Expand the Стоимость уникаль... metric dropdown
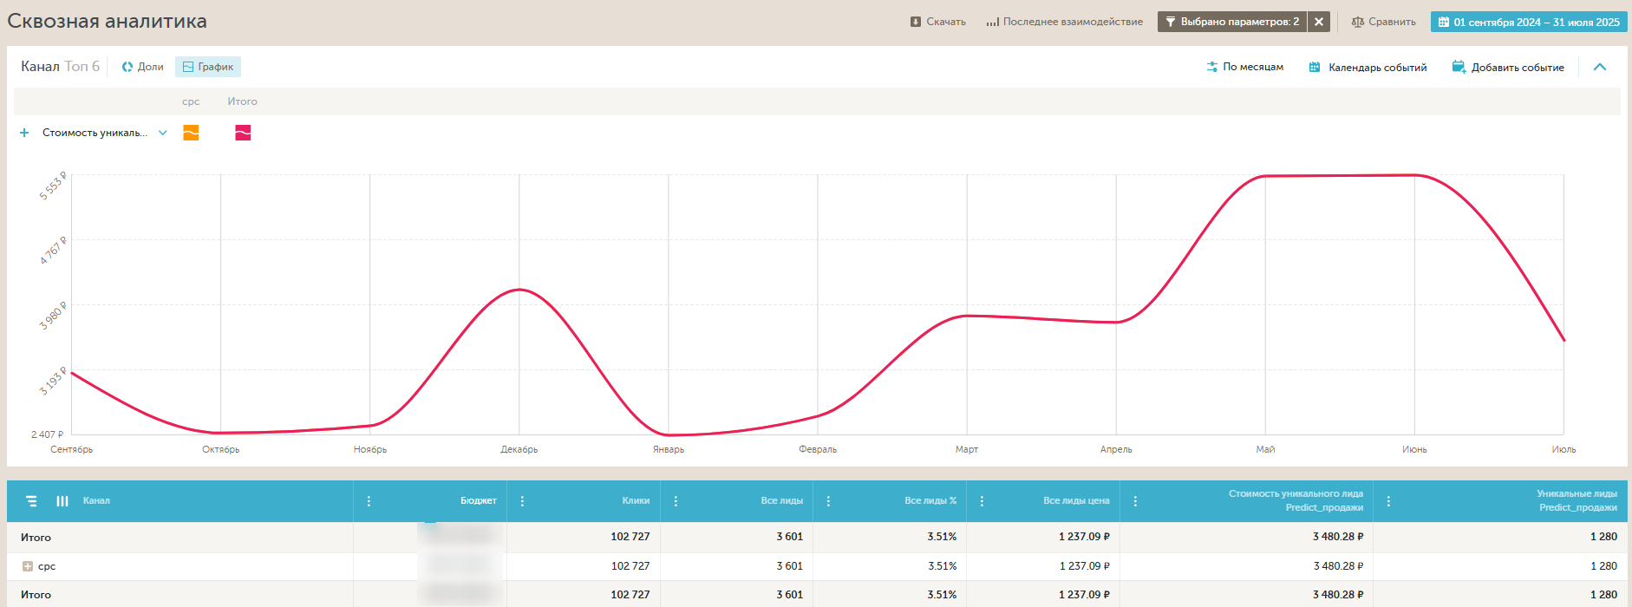The height and width of the screenshot is (607, 1632). 163,133
